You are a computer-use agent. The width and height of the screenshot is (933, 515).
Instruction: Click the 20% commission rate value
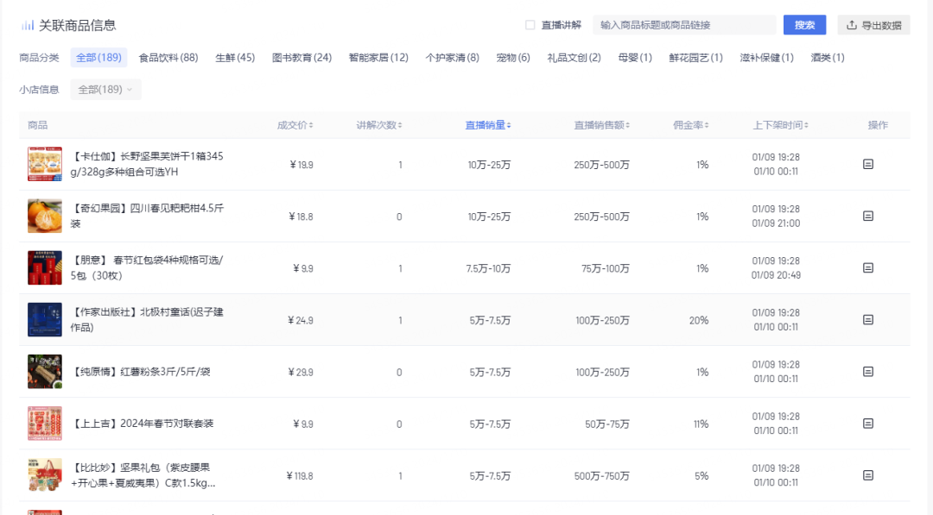tap(699, 320)
